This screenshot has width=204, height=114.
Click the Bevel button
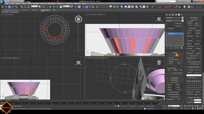coord(170,87)
